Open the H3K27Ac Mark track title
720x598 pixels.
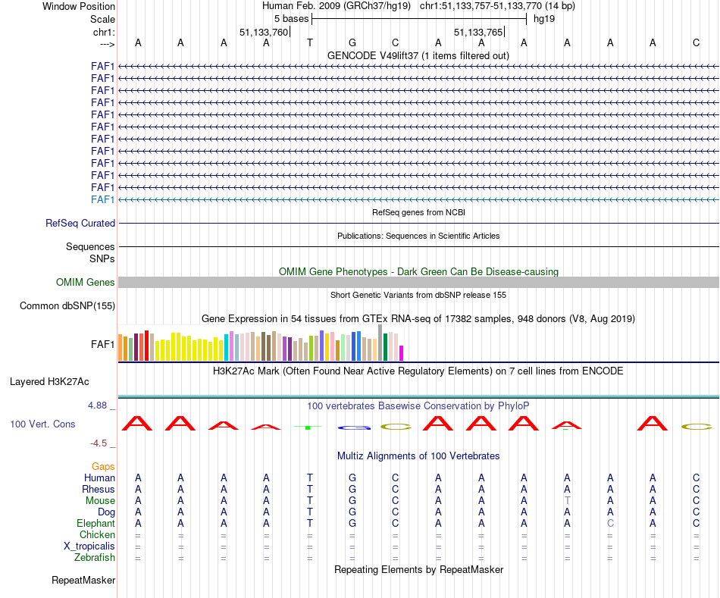tap(418, 371)
